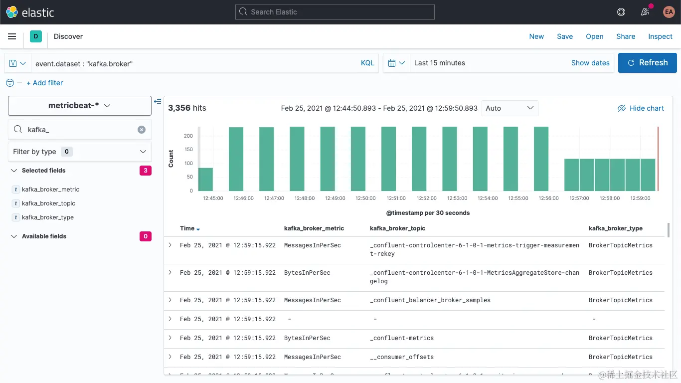Expand the Filter by type dropdown
The height and width of the screenshot is (383, 681).
point(80,152)
